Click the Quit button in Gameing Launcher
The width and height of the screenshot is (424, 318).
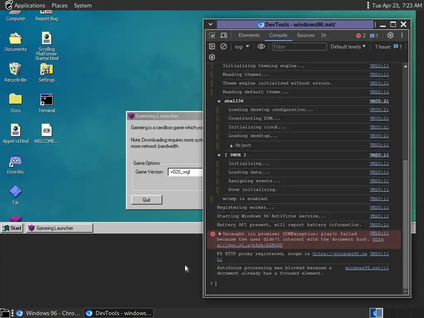coord(147,200)
